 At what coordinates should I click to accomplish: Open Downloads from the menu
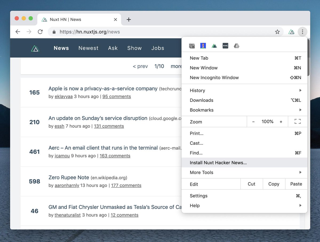[245, 100]
